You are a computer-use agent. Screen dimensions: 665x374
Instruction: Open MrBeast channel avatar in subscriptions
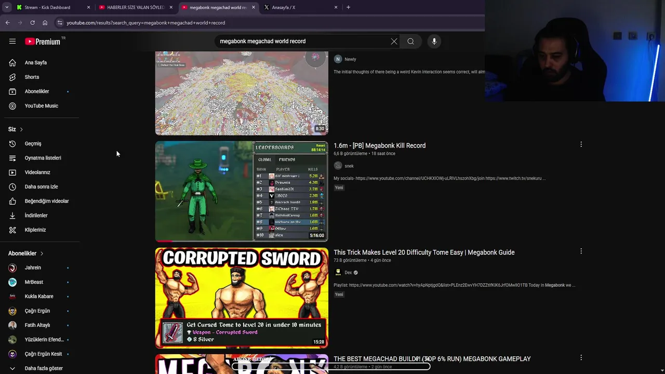click(x=12, y=282)
